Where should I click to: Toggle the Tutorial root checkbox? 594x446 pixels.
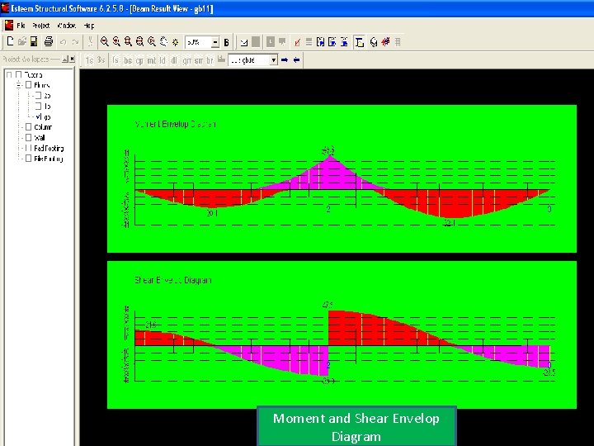(x=18, y=74)
